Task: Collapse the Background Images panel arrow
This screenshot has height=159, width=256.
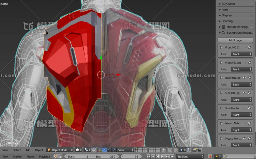Action: tap(220, 33)
